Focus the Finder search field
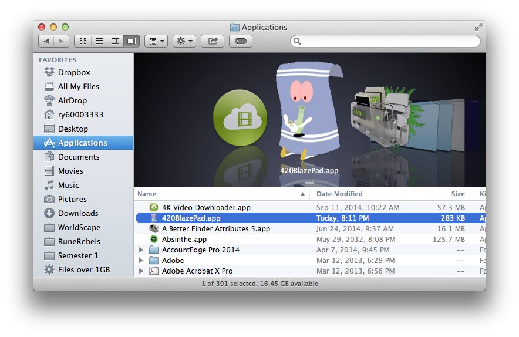Screen dimensions: 519x337 pyautogui.click(x=385, y=41)
